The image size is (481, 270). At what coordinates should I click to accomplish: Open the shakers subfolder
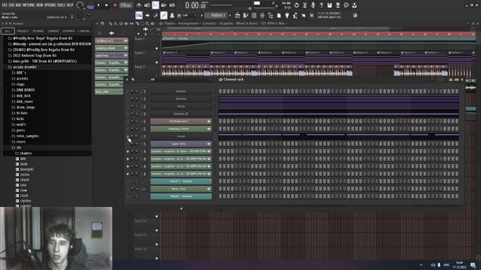pyautogui.click(x=26, y=153)
